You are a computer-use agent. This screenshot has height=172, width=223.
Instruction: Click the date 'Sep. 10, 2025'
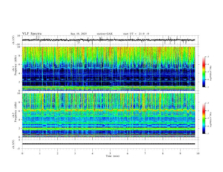coord(79,34)
